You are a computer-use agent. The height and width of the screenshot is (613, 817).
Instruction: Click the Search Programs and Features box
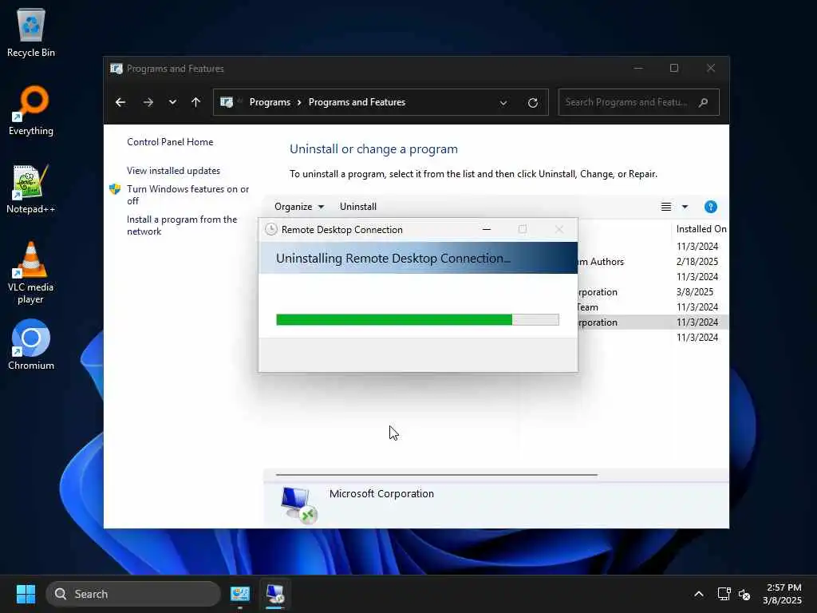pyautogui.click(x=639, y=102)
